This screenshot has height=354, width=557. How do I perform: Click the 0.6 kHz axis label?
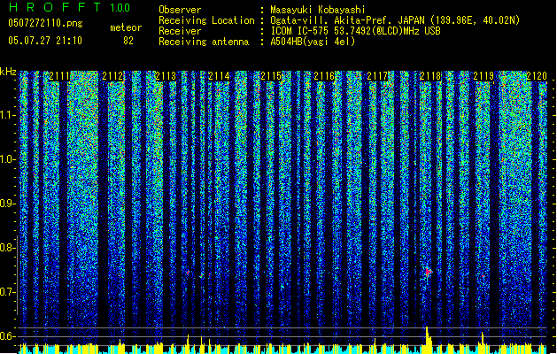click(7, 336)
